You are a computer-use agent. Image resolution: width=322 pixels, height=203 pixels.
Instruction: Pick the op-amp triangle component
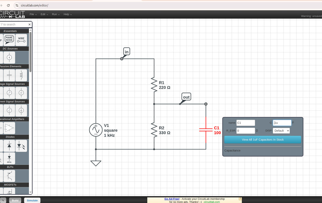[x=9, y=128]
